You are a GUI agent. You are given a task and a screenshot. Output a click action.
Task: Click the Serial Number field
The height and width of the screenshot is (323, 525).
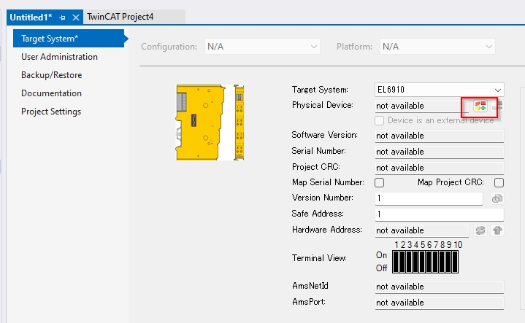440,152
